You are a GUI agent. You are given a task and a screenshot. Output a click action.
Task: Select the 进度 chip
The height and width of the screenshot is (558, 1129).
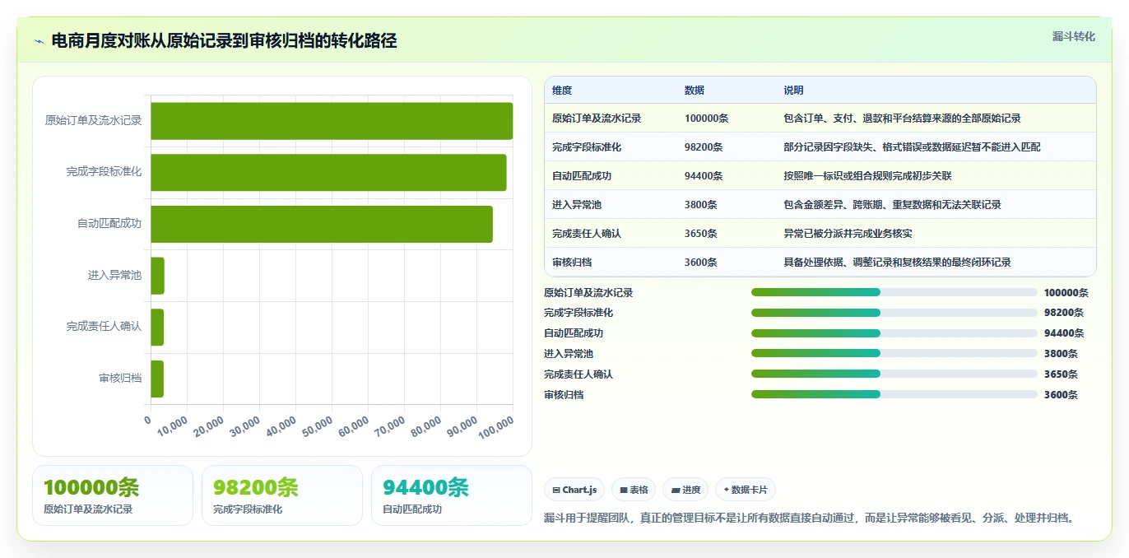tap(685, 490)
